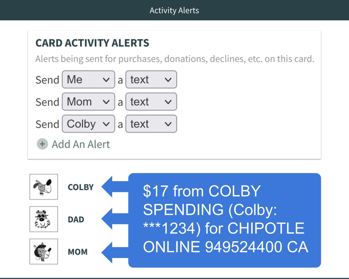
Task: Click the blue Chipotle alert message bubble
Action: tap(225, 220)
